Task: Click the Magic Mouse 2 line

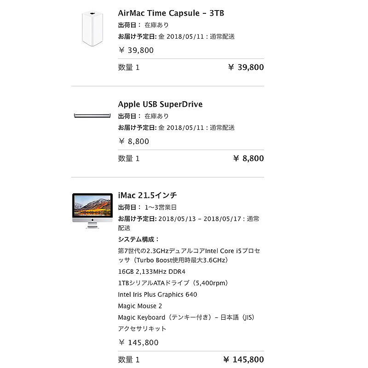Action: pyautogui.click(x=140, y=306)
